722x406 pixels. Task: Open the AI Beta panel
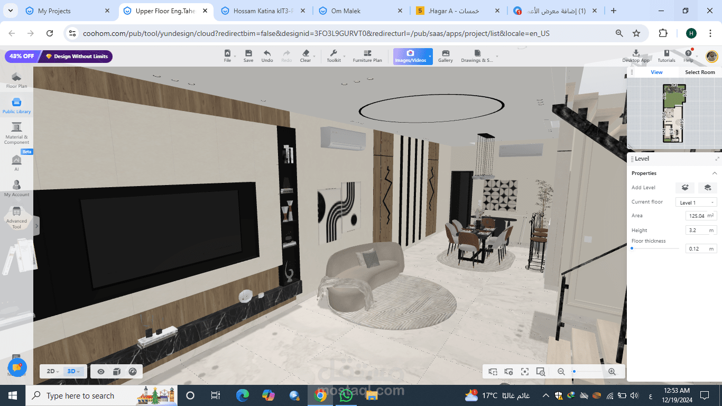coord(16,163)
